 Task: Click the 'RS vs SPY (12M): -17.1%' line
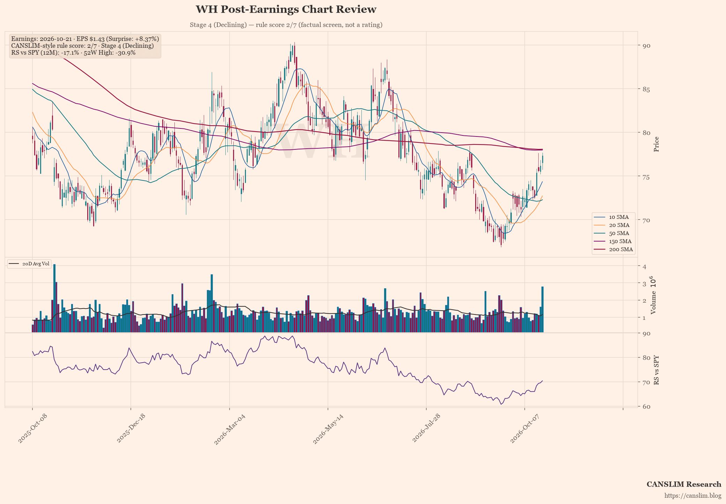73,53
